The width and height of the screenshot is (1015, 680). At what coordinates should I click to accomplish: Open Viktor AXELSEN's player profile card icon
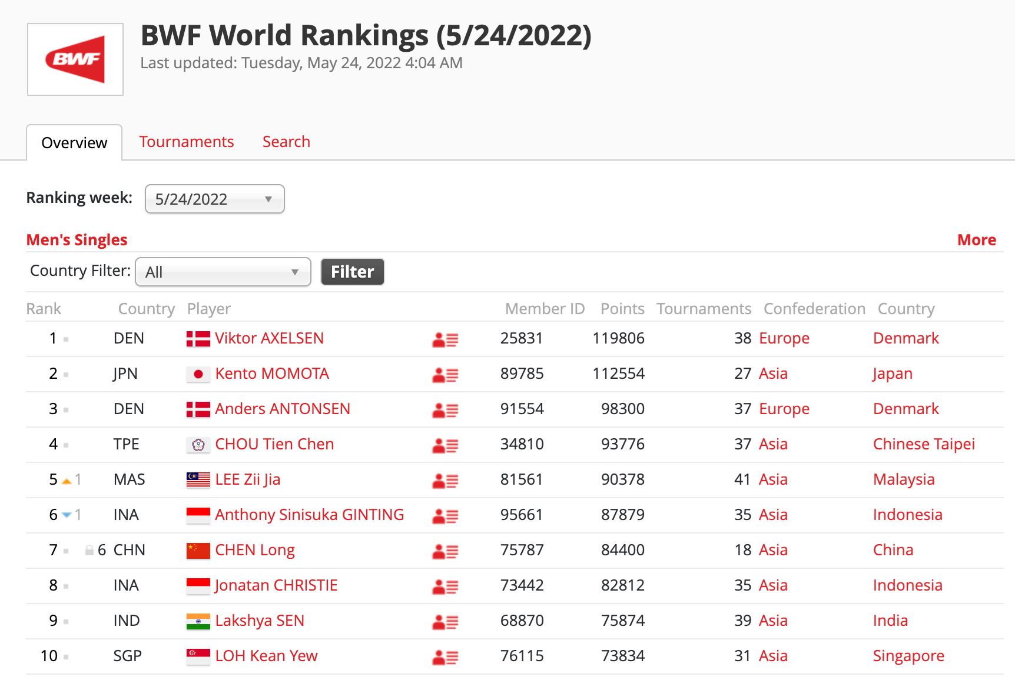coord(445,339)
